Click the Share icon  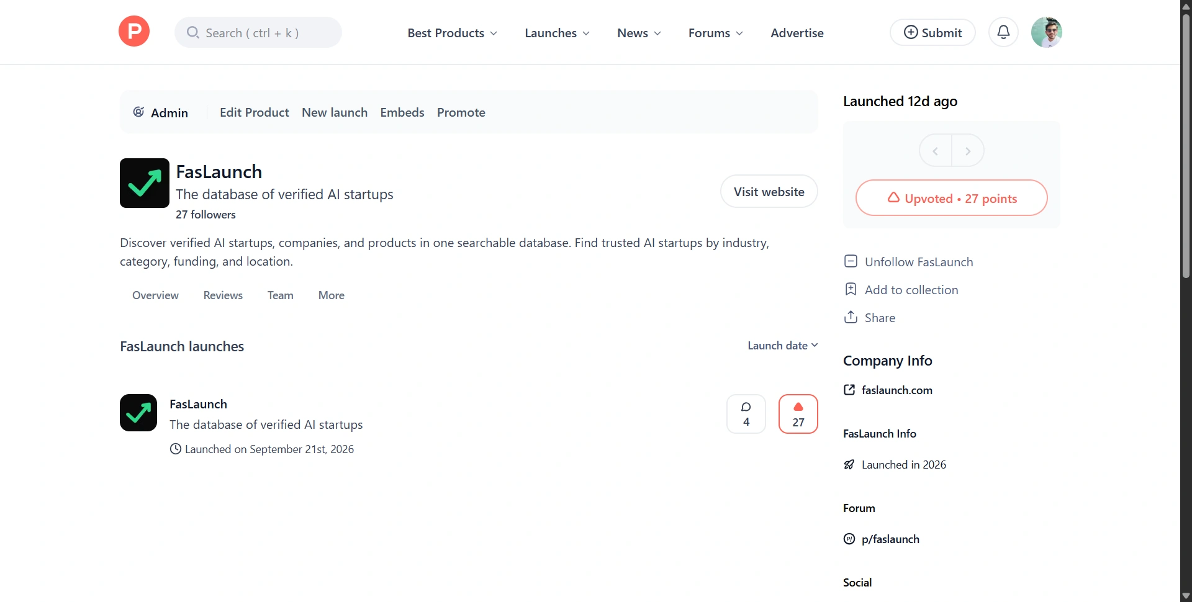[851, 317]
